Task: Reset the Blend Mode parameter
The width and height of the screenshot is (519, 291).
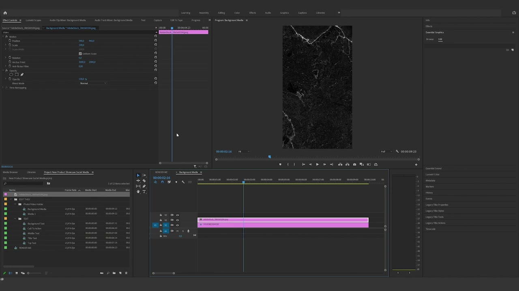Action: (155, 83)
